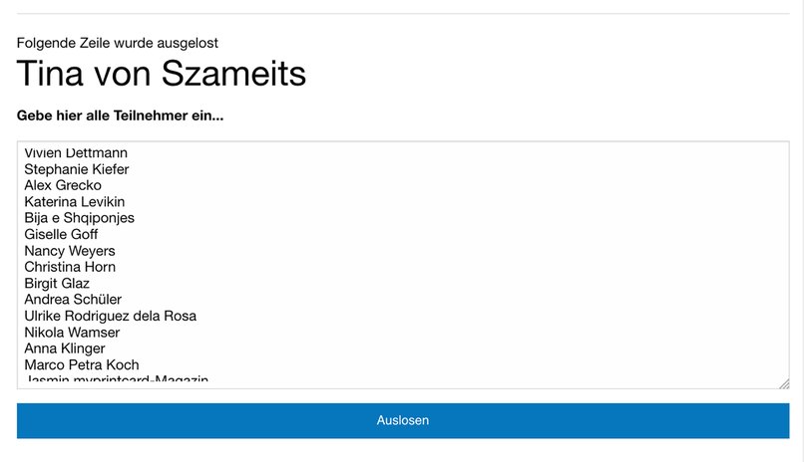This screenshot has width=804, height=462.
Task: Click the cut-off Jasmin myprintcard-Magazin line
Action: point(116,379)
